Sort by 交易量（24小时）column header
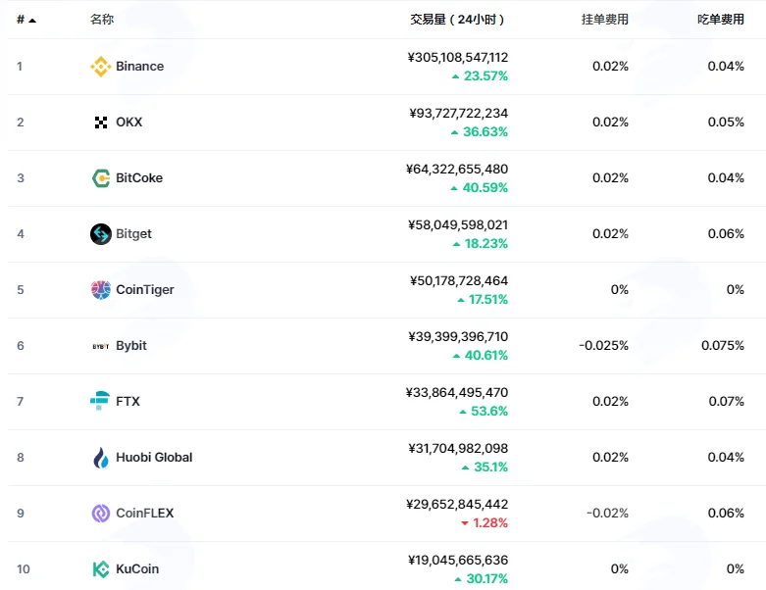Image resolution: width=766 pixels, height=590 pixels. pos(457,20)
